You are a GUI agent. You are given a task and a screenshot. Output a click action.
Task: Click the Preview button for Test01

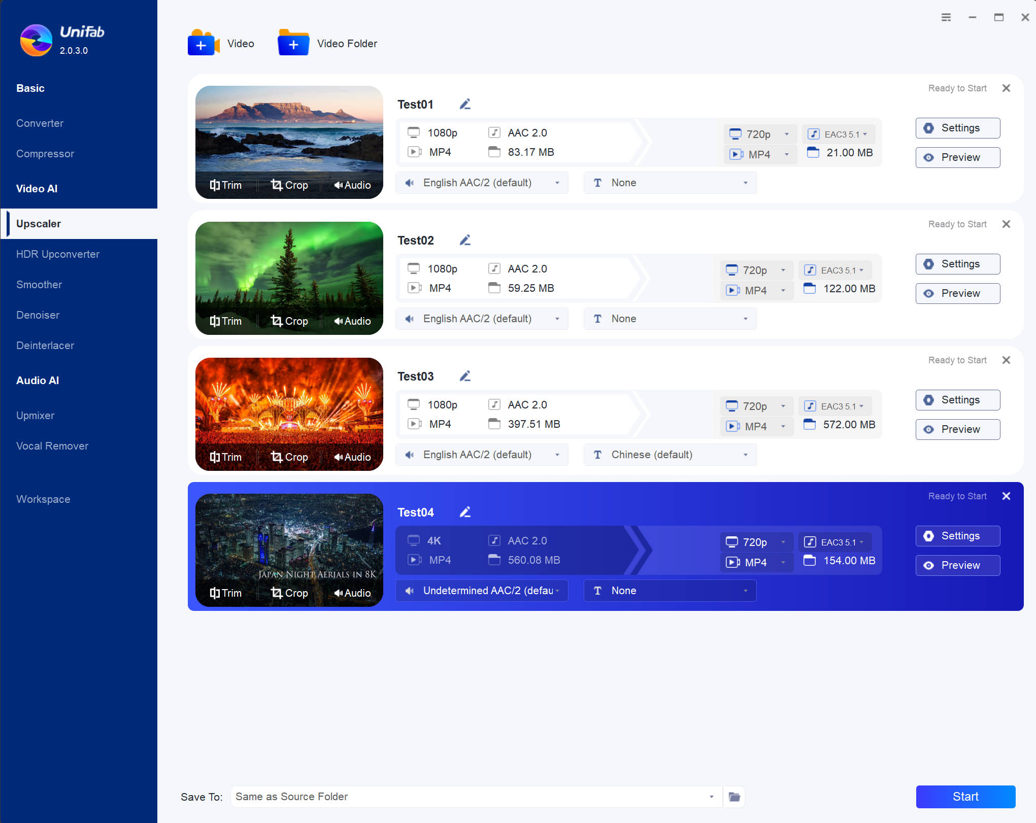[957, 157]
